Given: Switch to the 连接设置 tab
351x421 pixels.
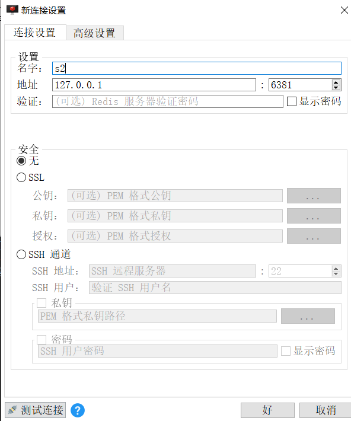Looking at the screenshot, I should [35, 33].
